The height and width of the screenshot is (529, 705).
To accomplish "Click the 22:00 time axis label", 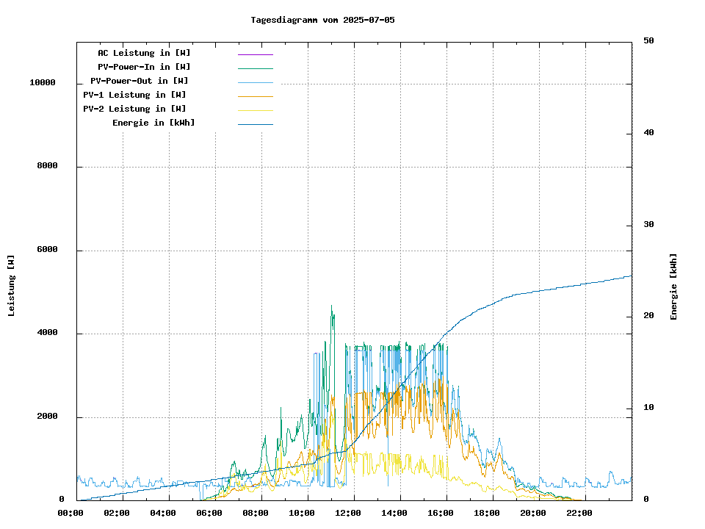I will [579, 513].
